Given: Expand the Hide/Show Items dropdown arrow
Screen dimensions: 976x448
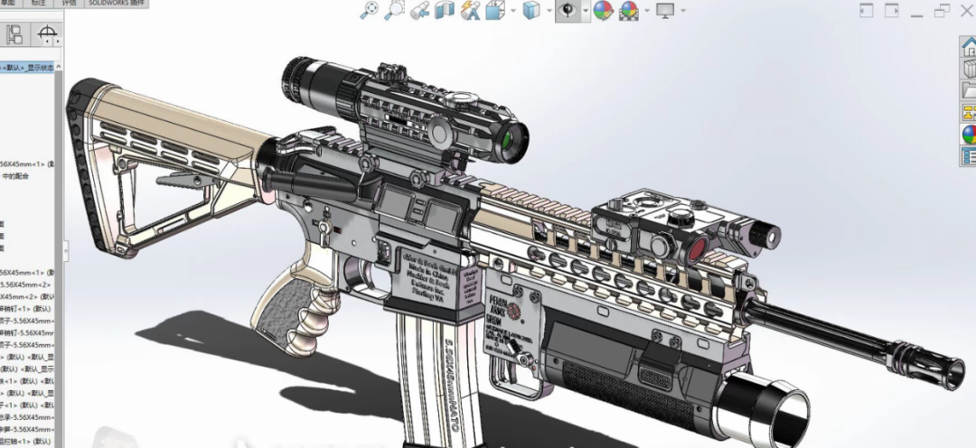Looking at the screenshot, I should 585,11.
